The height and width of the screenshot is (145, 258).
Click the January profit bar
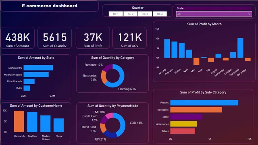click(x=167, y=48)
